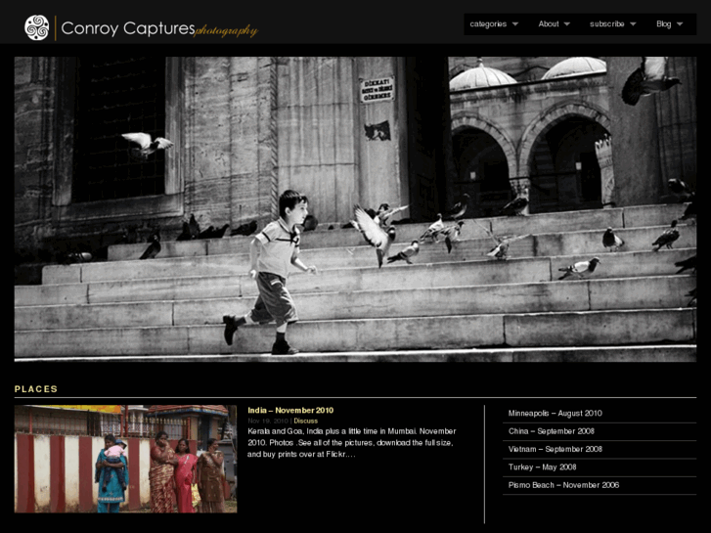Expand the Blog dropdown arrow
Screen dimensions: 711x533
[x=680, y=24]
